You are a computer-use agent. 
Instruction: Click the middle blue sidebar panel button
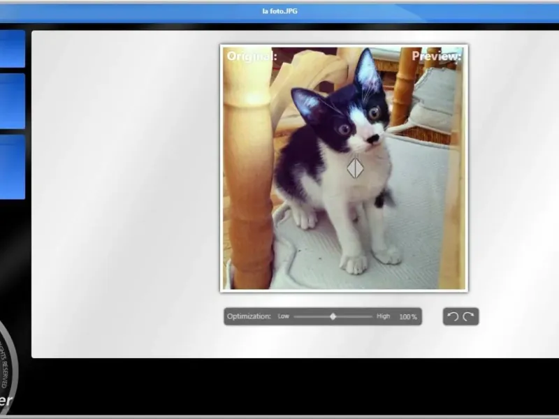pos(13,101)
